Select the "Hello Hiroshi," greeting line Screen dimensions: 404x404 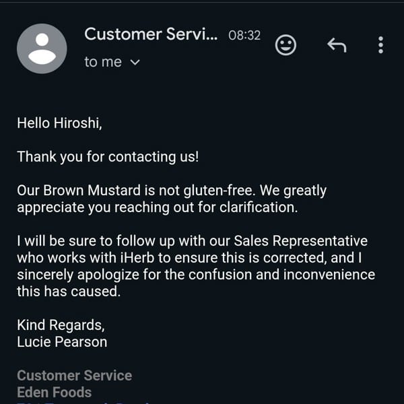59,123
